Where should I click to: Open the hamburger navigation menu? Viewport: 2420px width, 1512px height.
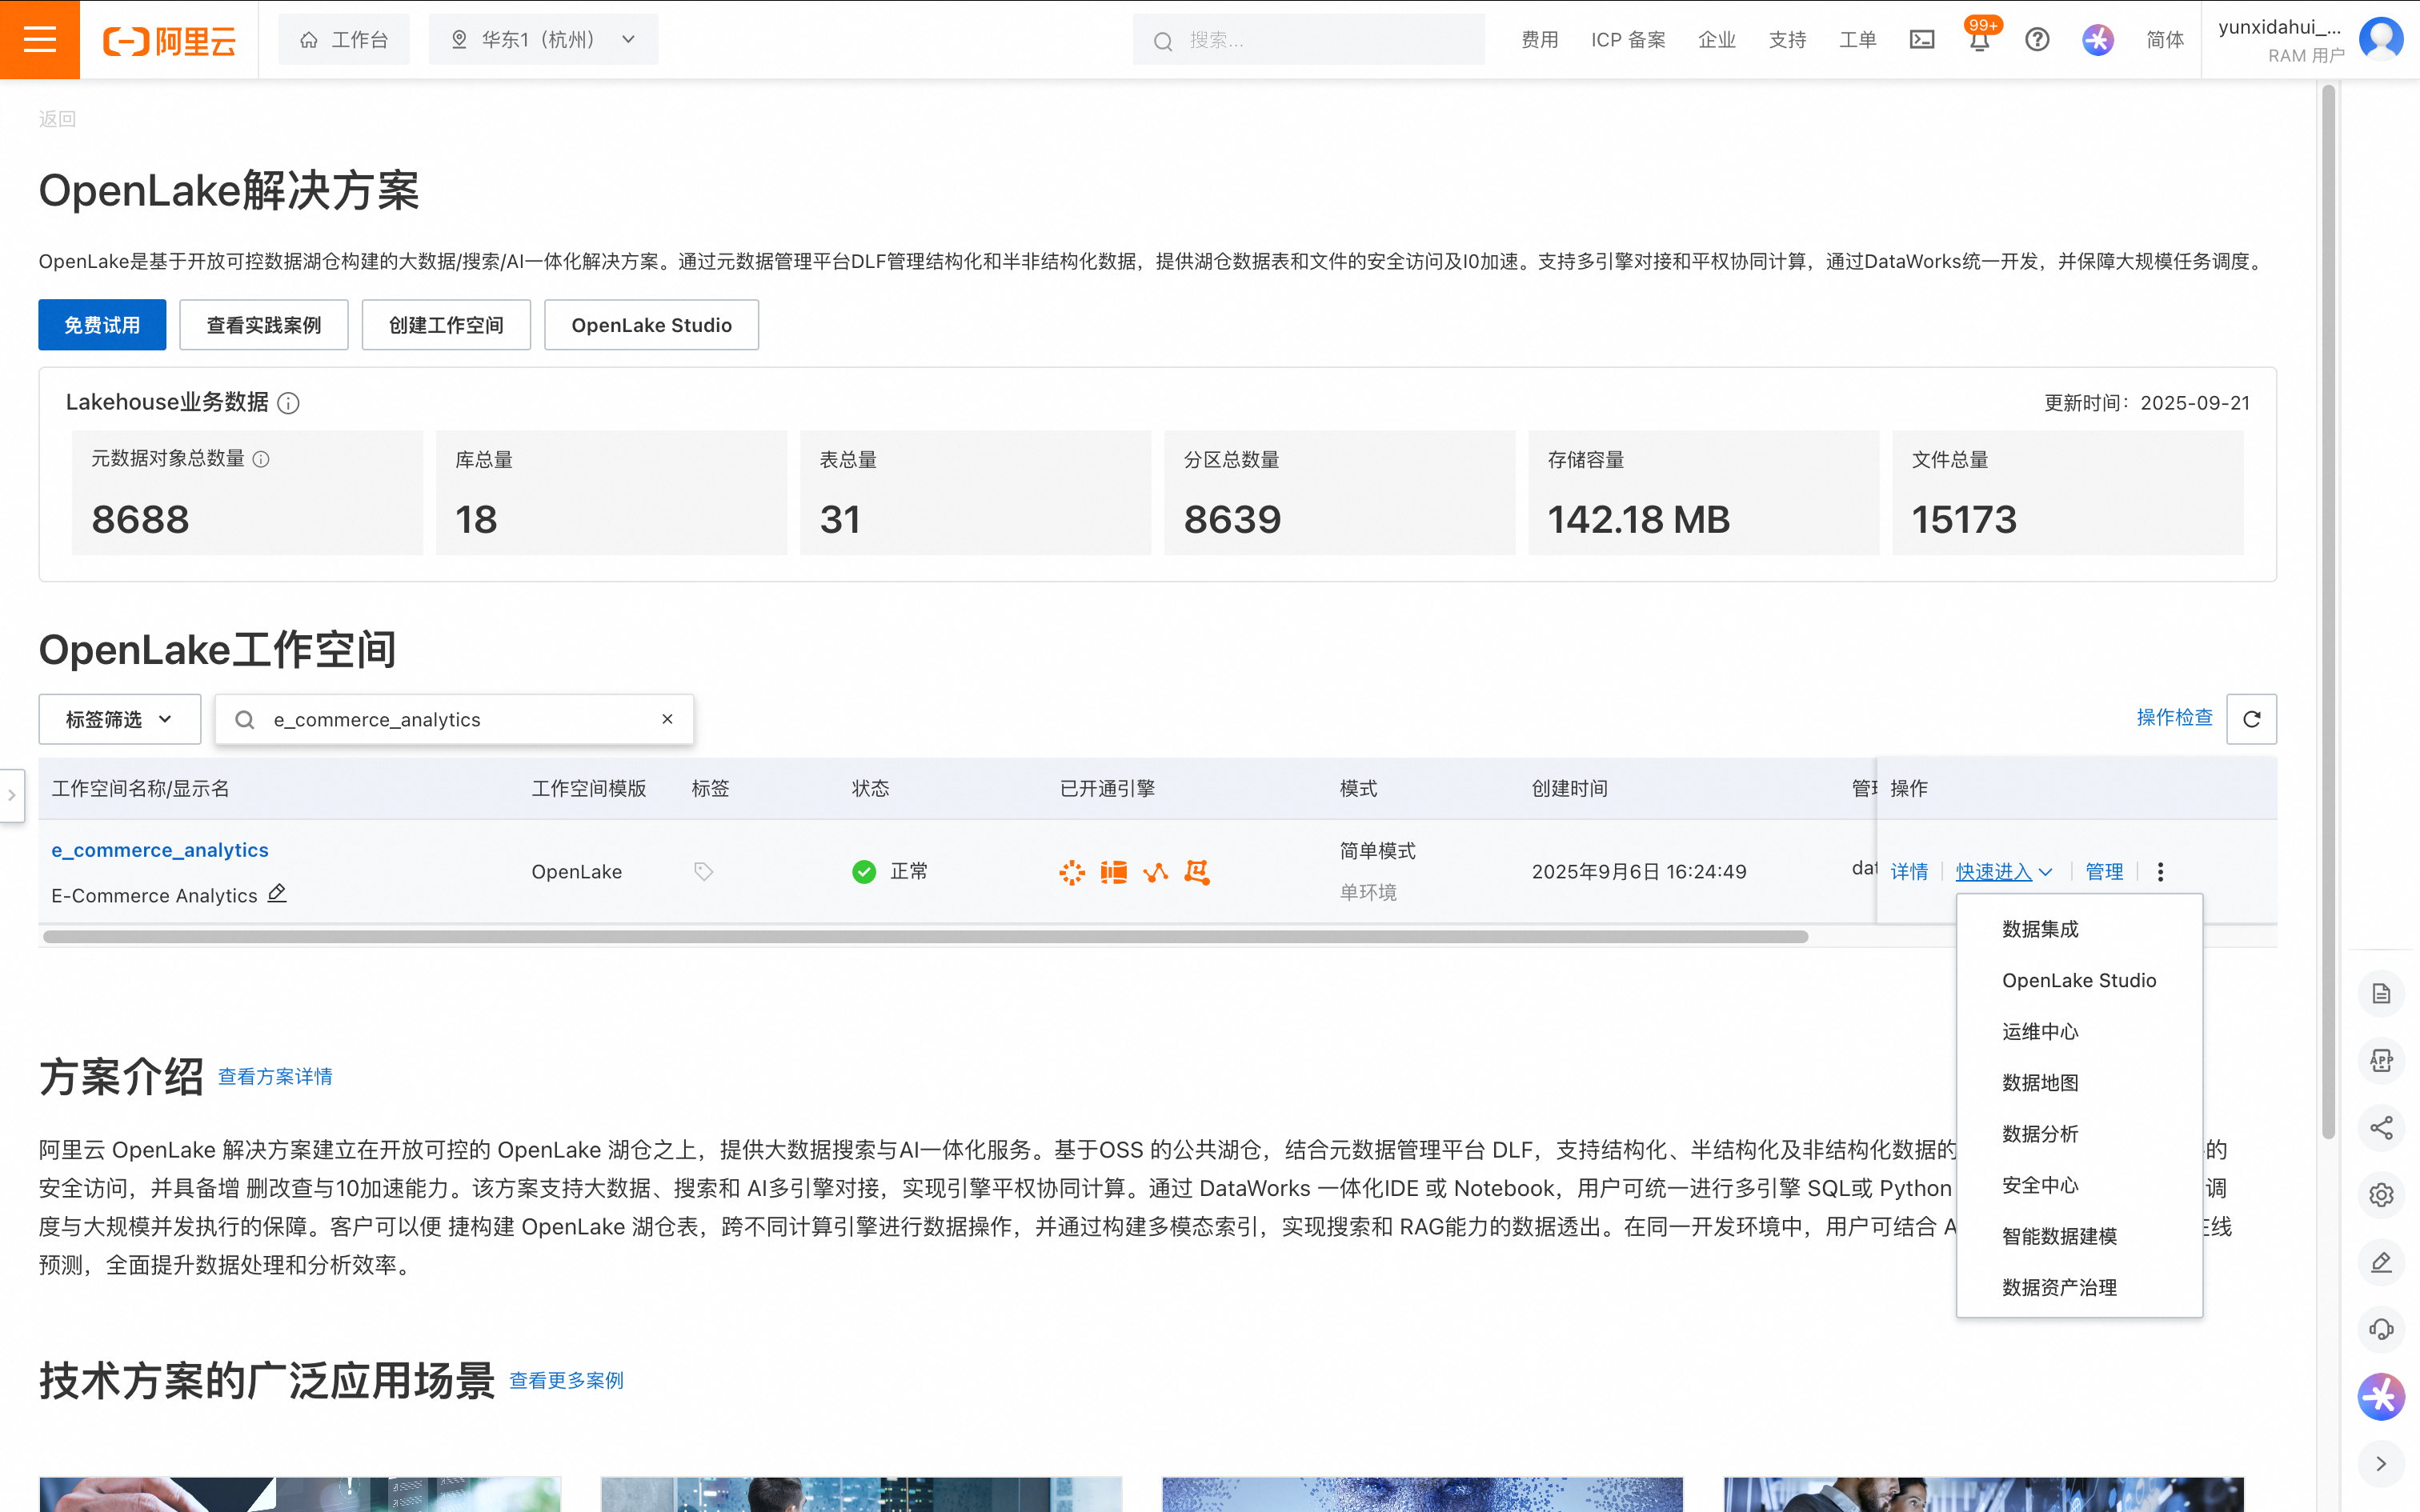[40, 40]
